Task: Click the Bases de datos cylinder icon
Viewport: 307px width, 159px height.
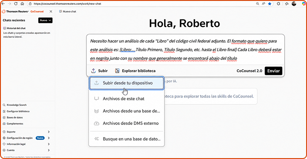Action: (x=4, y=117)
